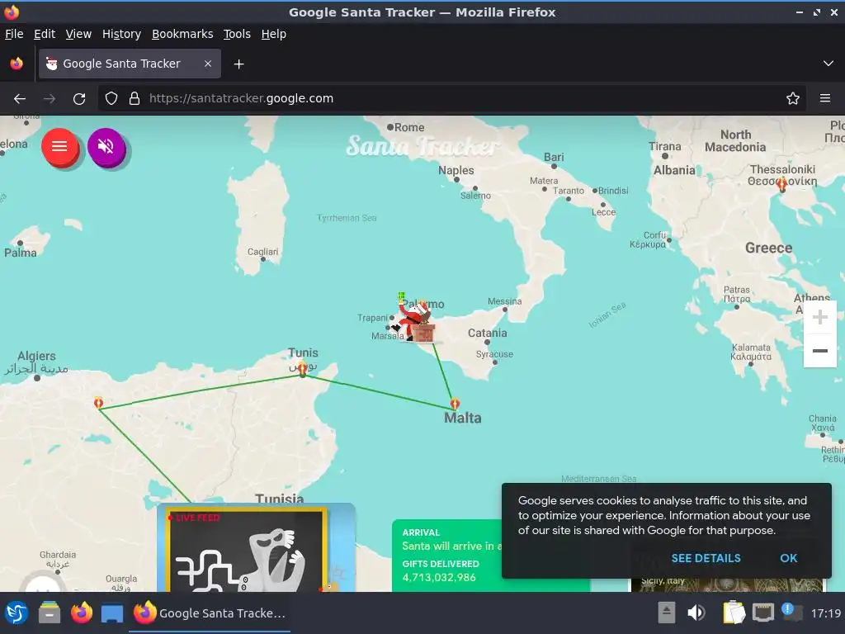This screenshot has width=845, height=634.
Task: Open SEE DETAILS in the cookie notice
Action: [706, 558]
